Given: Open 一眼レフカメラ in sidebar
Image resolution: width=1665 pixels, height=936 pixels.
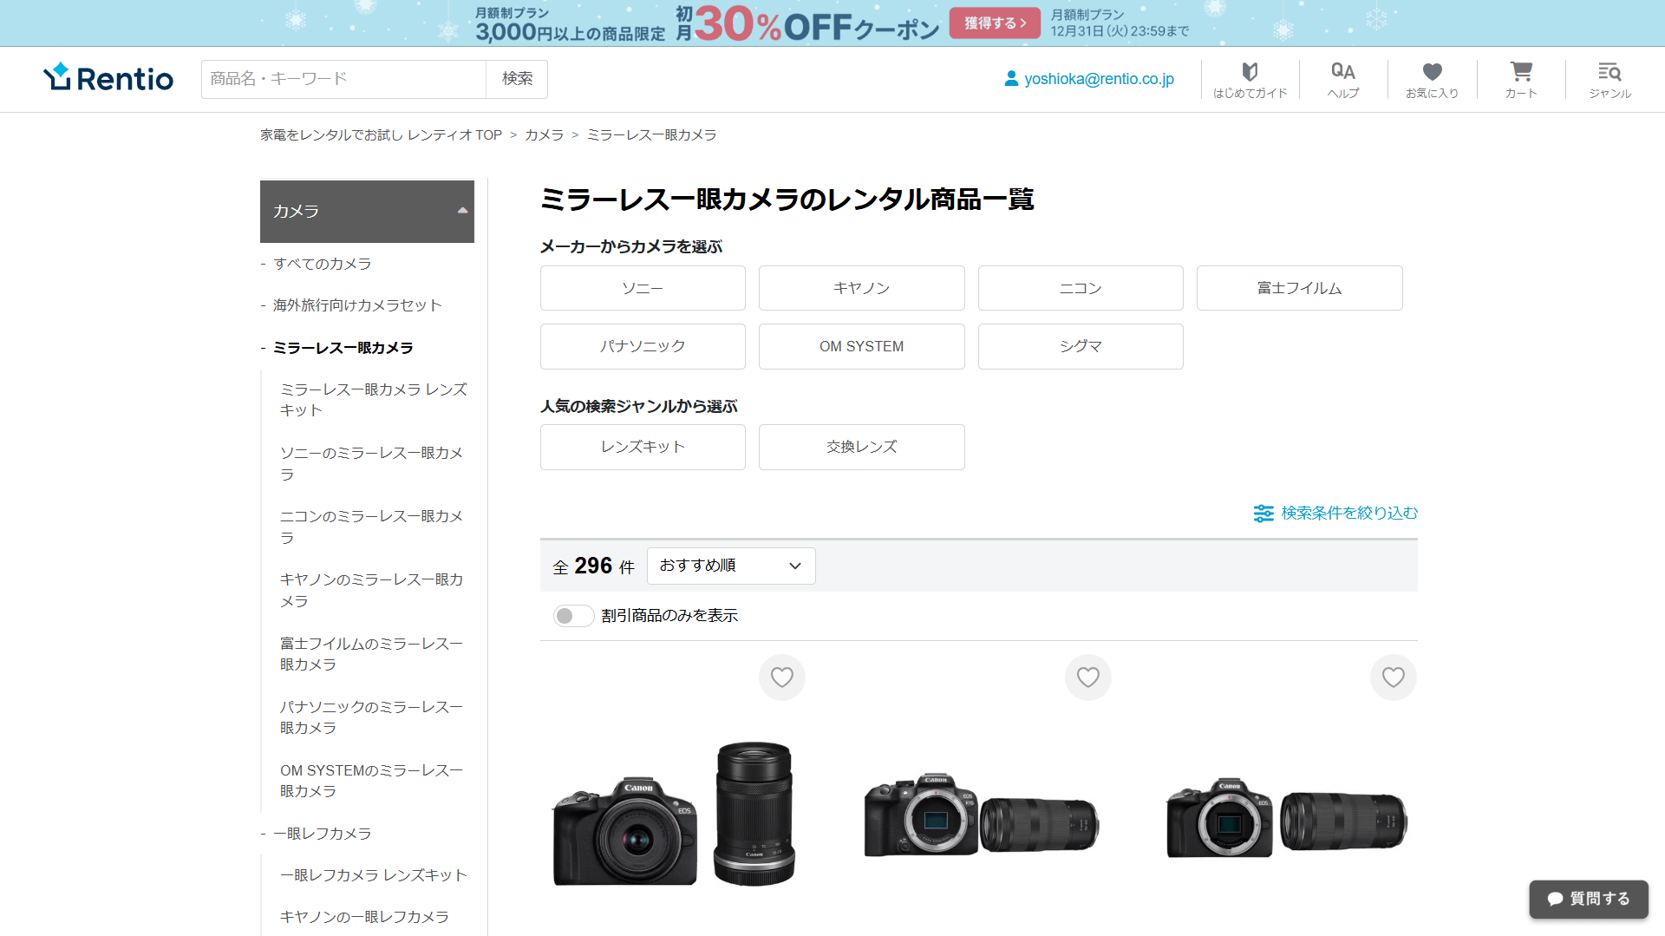Looking at the screenshot, I should pos(322,834).
